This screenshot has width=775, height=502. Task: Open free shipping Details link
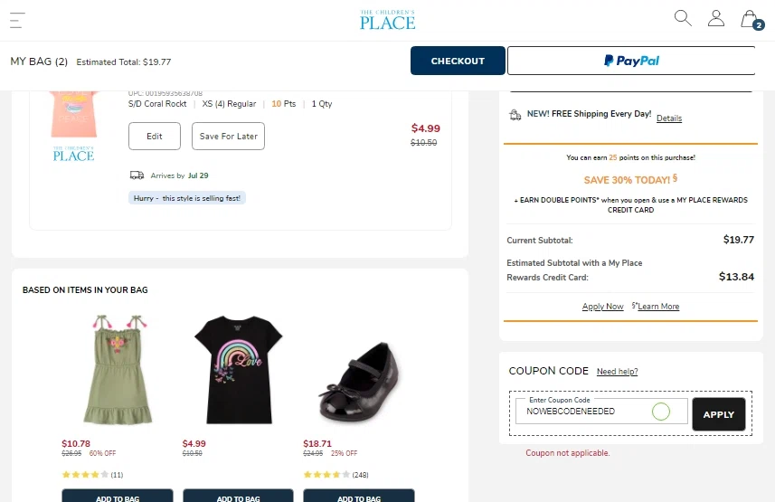coord(669,118)
